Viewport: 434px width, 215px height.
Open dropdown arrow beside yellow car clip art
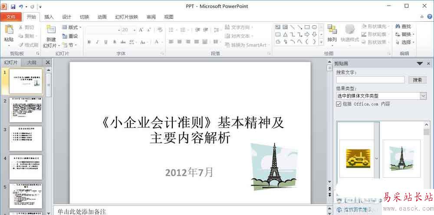pyautogui.click(x=376, y=158)
